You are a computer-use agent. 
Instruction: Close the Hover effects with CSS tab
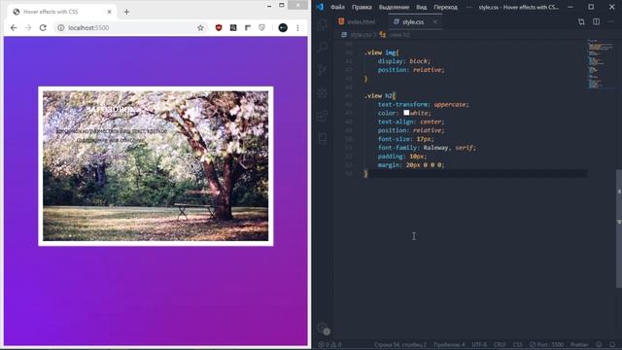[x=109, y=12]
